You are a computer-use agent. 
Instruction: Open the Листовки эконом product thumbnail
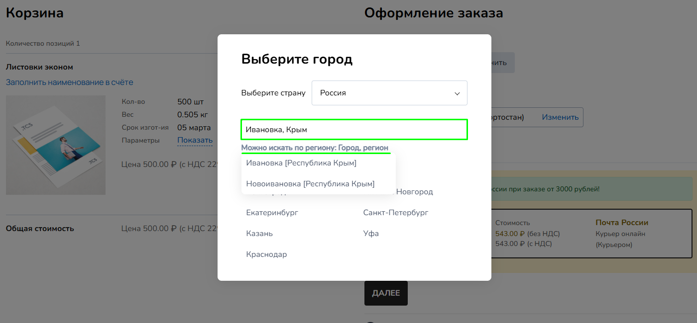tap(55, 145)
